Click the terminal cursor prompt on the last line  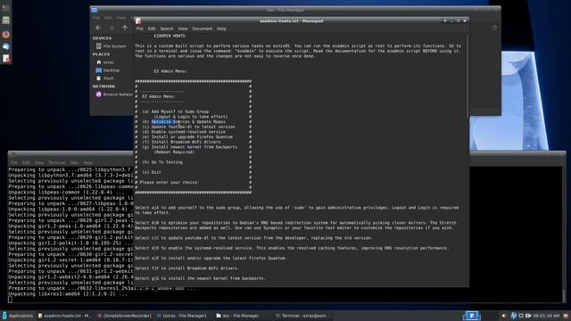click(10, 300)
